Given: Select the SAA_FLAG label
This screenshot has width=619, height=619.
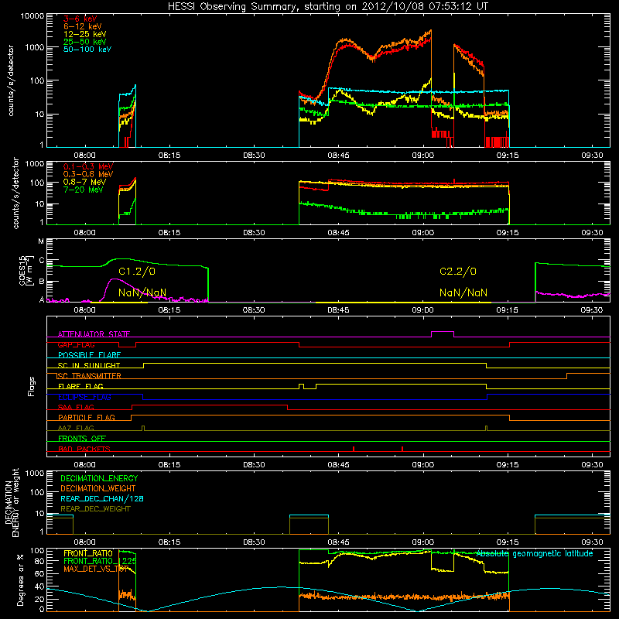Looking at the screenshot, I should [76, 408].
